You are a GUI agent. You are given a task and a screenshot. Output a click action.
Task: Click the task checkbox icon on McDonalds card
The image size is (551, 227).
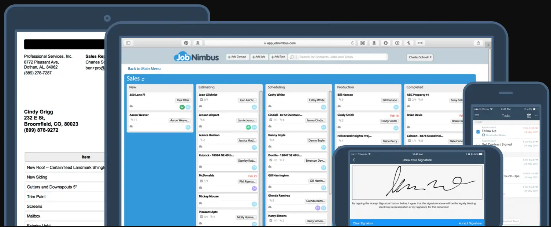(201, 181)
